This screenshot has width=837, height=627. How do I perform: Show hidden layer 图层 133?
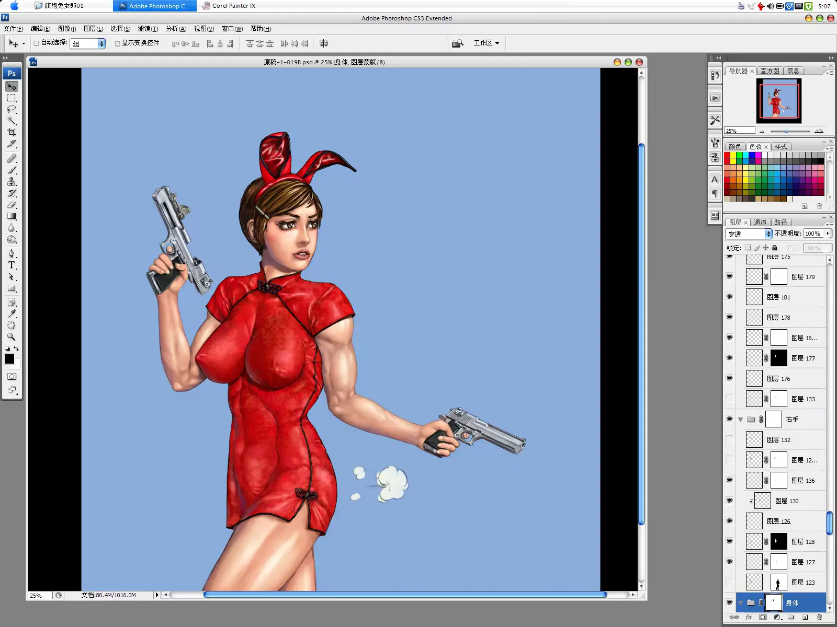point(729,399)
